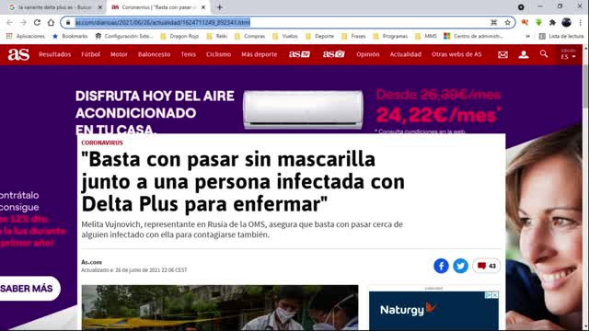Image resolution: width=589 pixels, height=331 pixels.
Task: Open Centro de administración bookmark
Action: tap(473, 36)
